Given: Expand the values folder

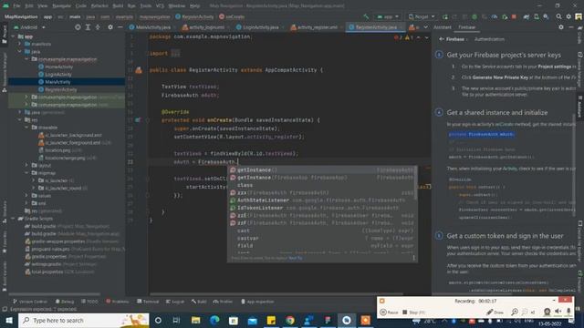Looking at the screenshot, I should click(26, 196).
